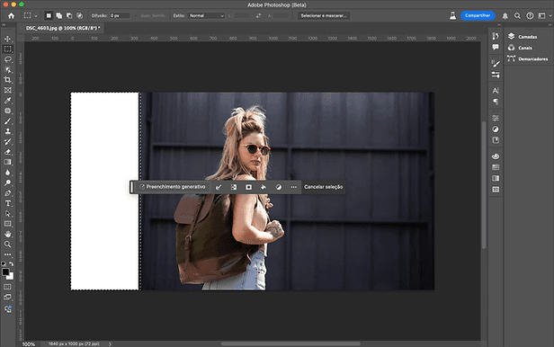The width and height of the screenshot is (554, 347).
Task: Select the Clone Stamp tool
Action: tap(7, 131)
